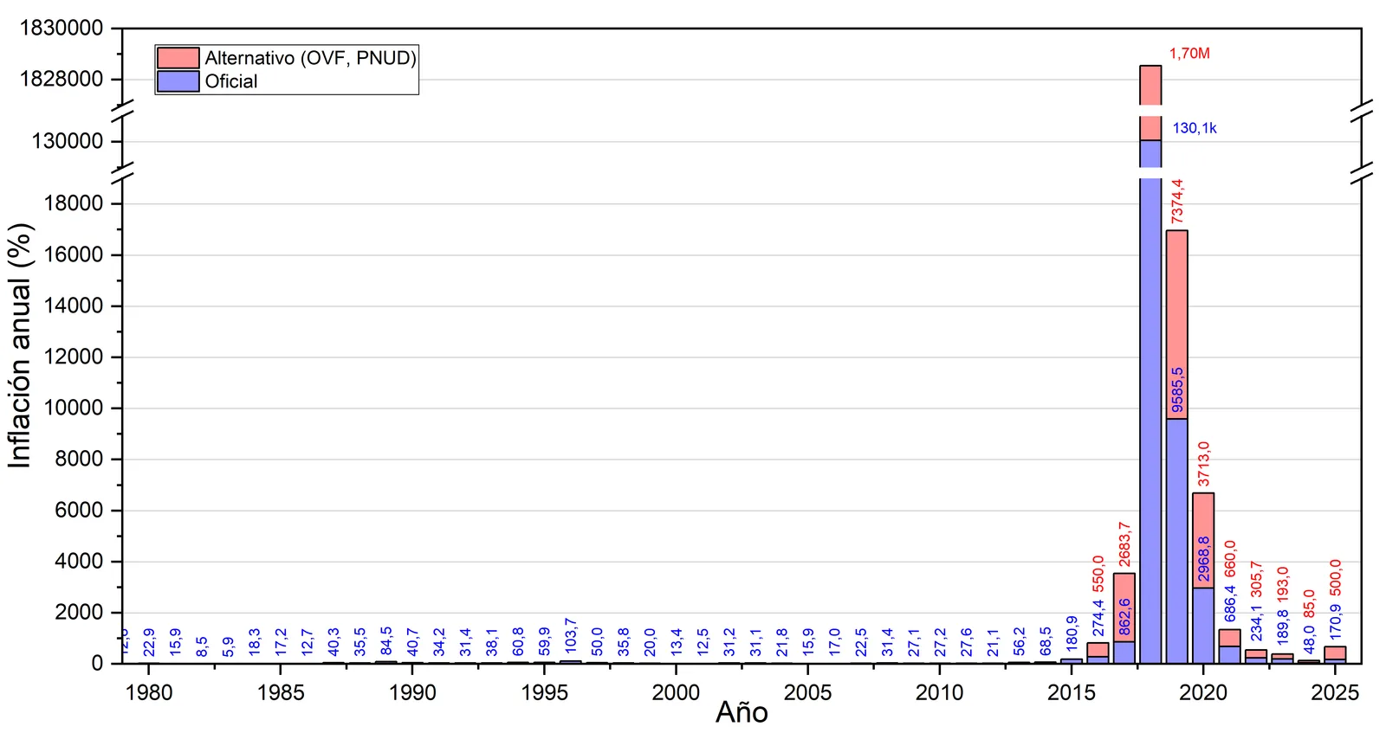Click the '1828000' y-axis tick label
Image resolution: width=1386 pixels, height=733 pixels.
(x=62, y=80)
